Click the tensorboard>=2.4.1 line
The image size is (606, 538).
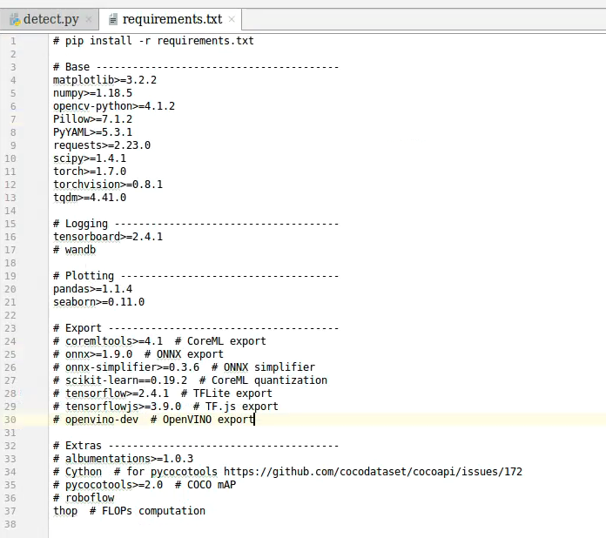click(108, 237)
